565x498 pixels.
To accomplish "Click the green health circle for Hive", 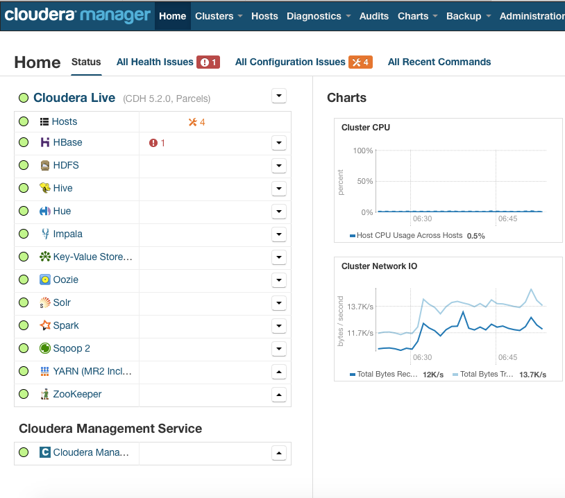I will 24,188.
